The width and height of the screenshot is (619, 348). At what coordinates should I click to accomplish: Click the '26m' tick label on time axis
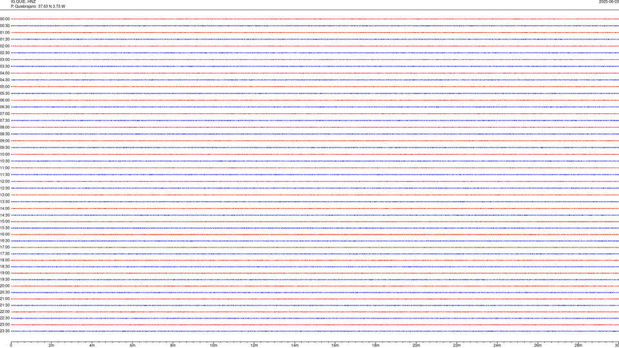538,345
